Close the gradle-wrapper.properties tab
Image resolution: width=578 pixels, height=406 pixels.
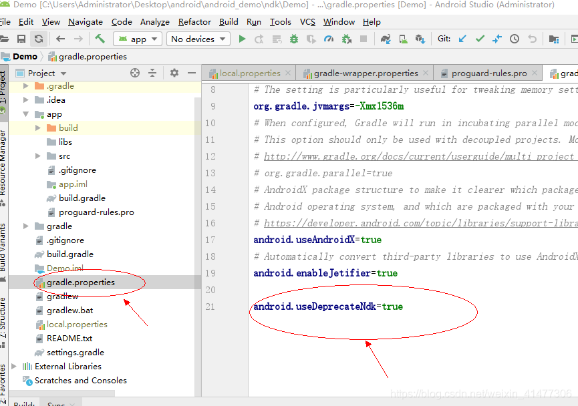pos(426,73)
